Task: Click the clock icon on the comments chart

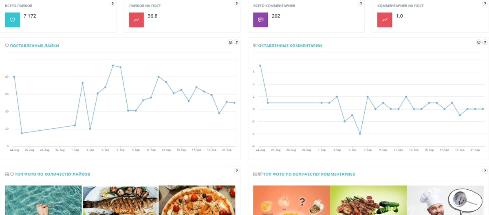Action: [479, 42]
